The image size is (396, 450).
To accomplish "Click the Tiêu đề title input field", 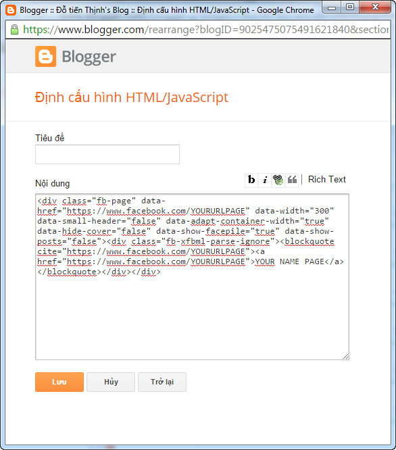I will click(x=107, y=155).
